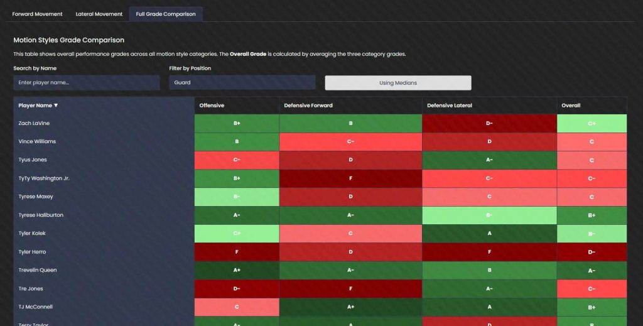Click TyTy Washington Jr.'s F grade cell

(x=350, y=178)
